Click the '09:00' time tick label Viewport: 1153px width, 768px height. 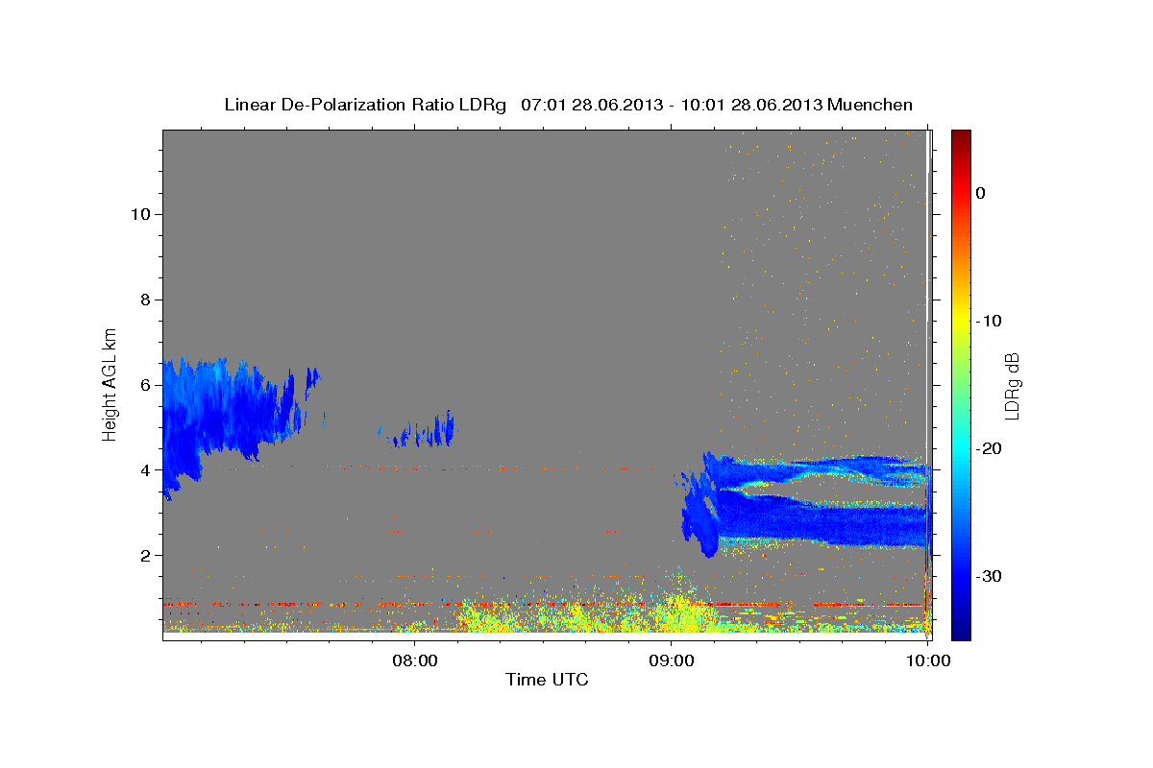click(x=672, y=660)
